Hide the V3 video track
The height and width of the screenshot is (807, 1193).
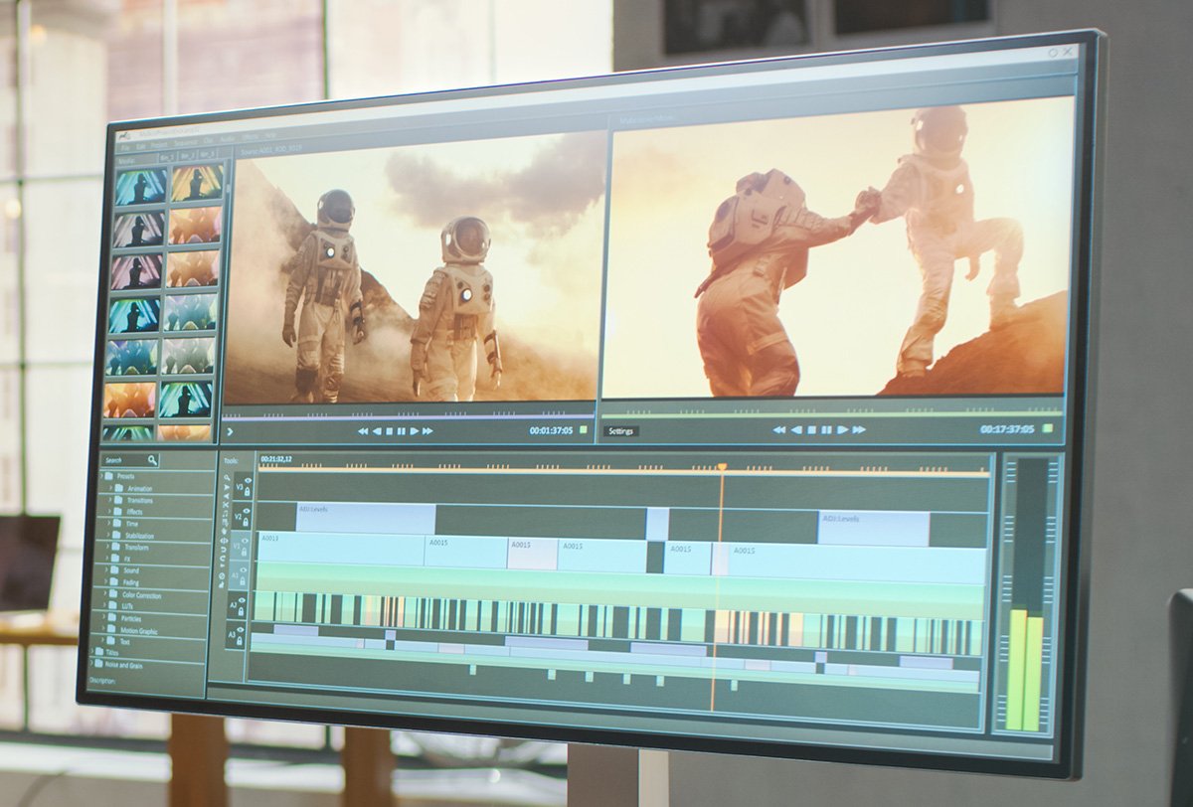(x=248, y=482)
